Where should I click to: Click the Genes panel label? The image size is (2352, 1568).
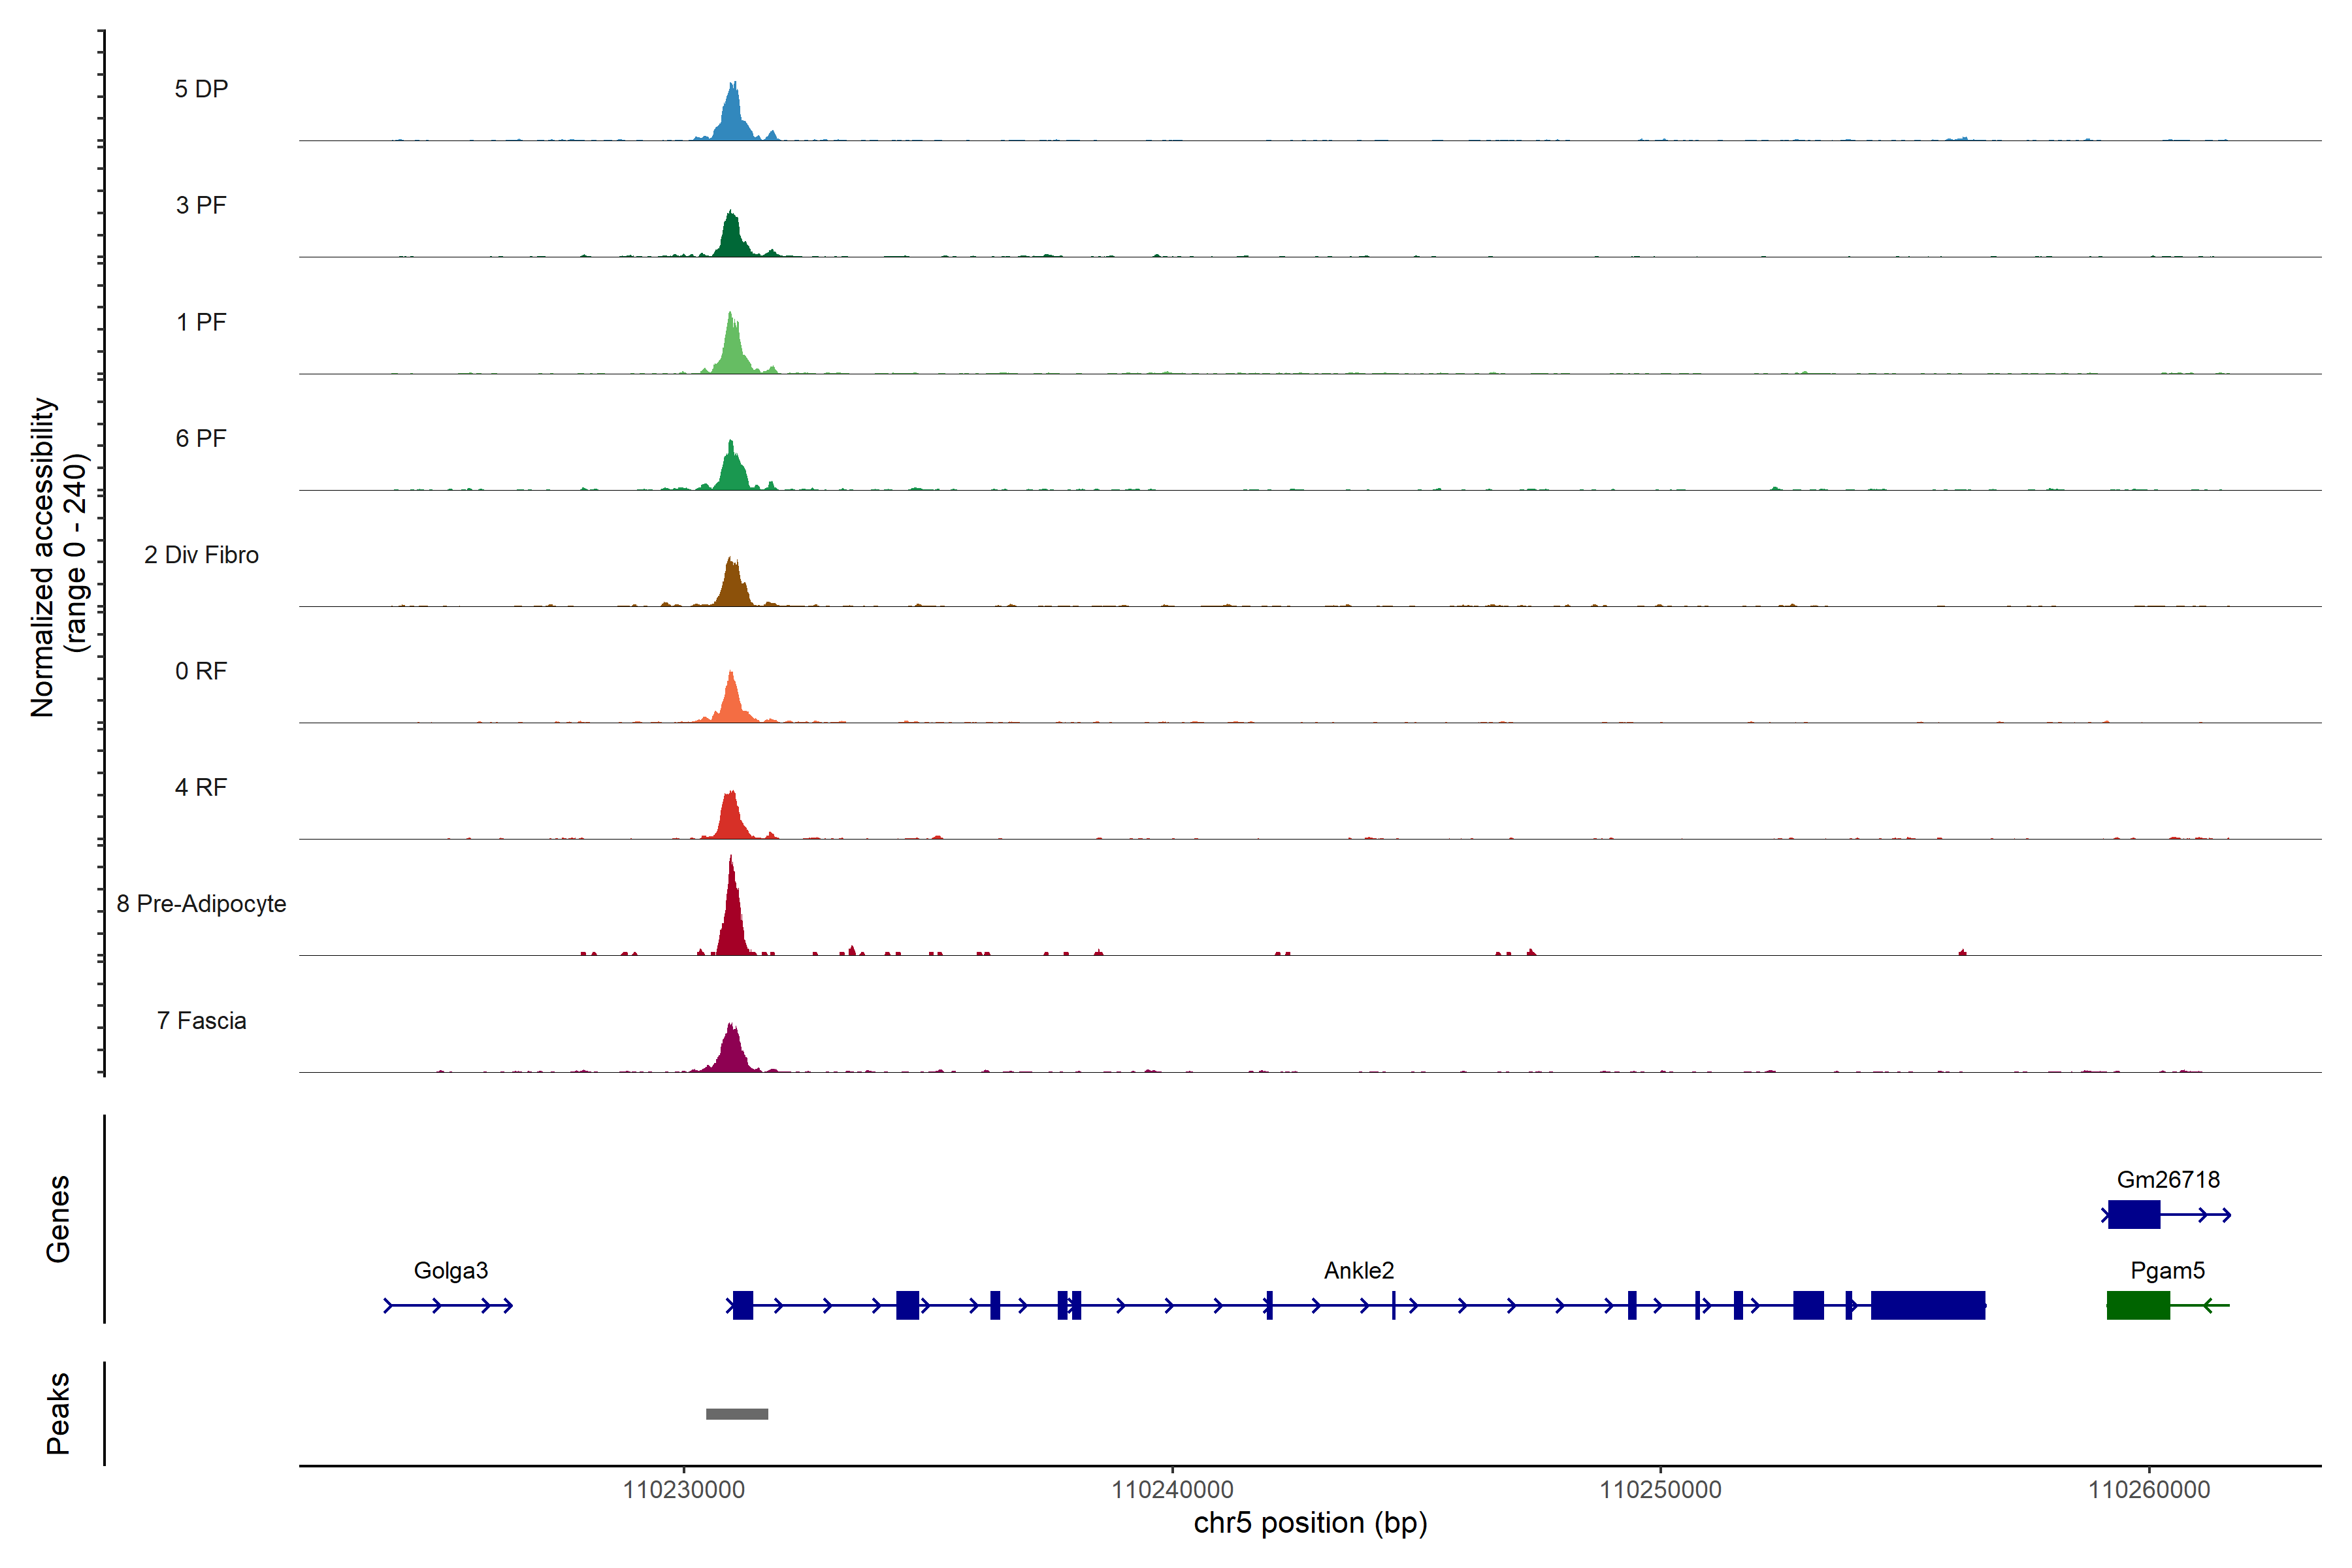click(x=58, y=1219)
